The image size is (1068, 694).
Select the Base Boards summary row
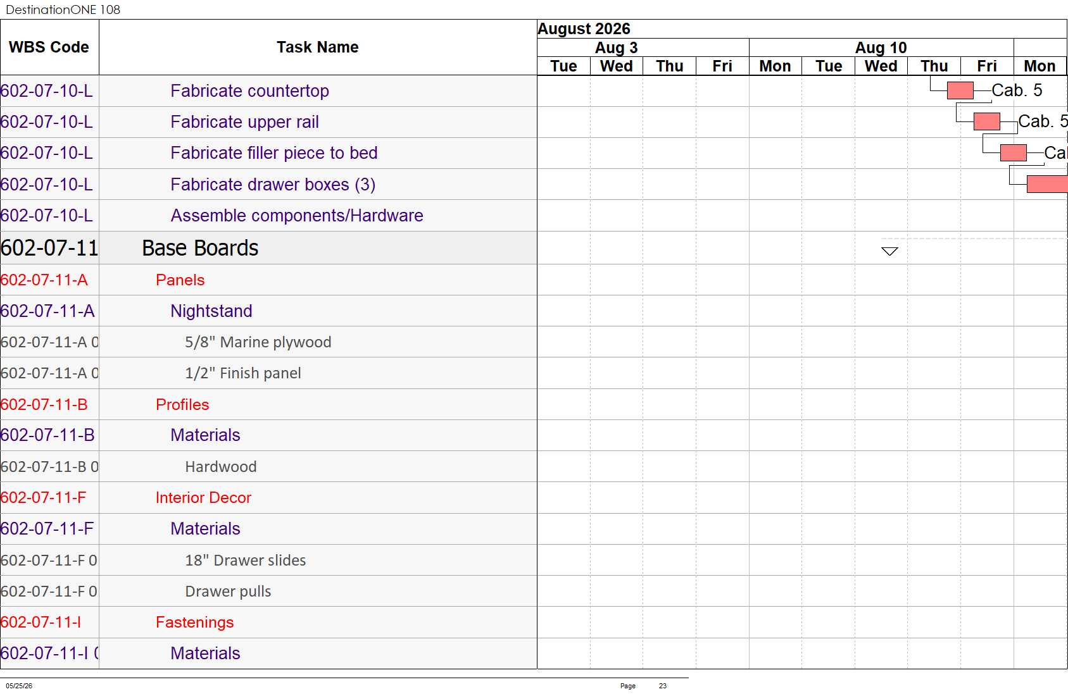[268, 248]
